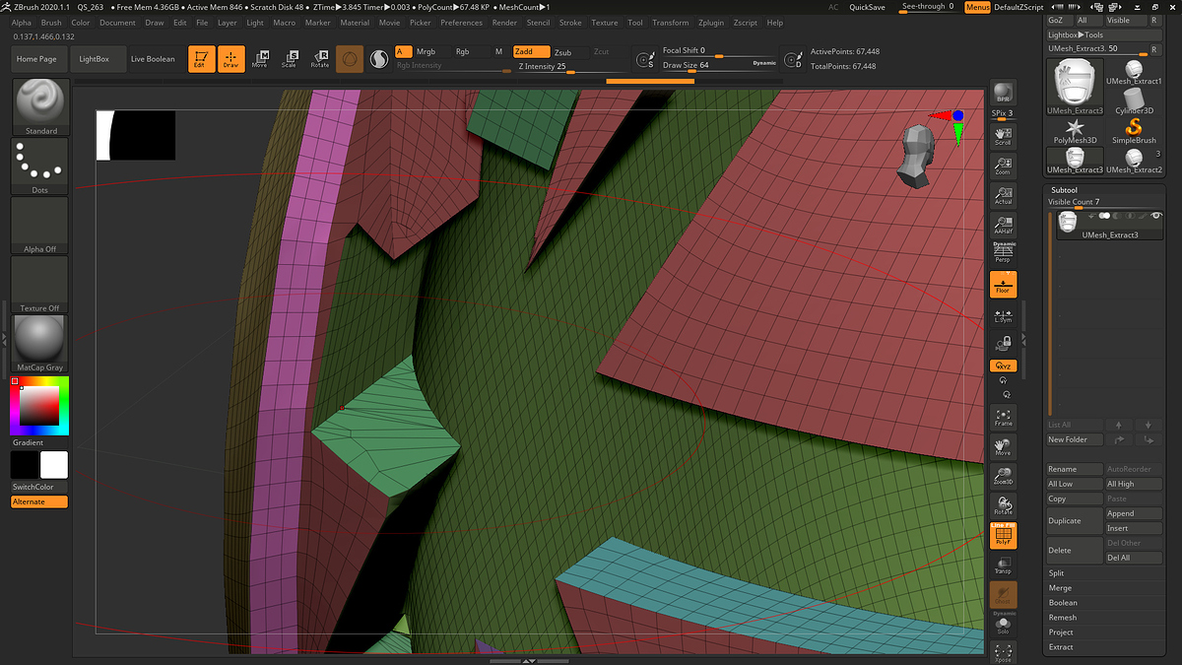This screenshot has width=1182, height=665.
Task: Go to the Home Page
Action: click(x=36, y=59)
